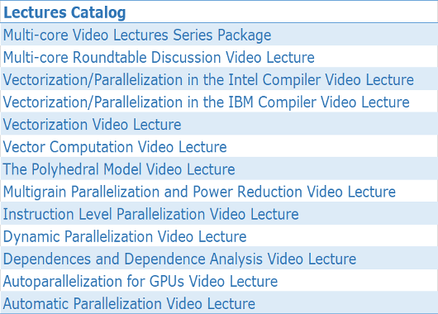Viewport: 438px width, 314px height.
Task: Open Multi-core Video Lectures Series Package link
Action: tap(137, 36)
